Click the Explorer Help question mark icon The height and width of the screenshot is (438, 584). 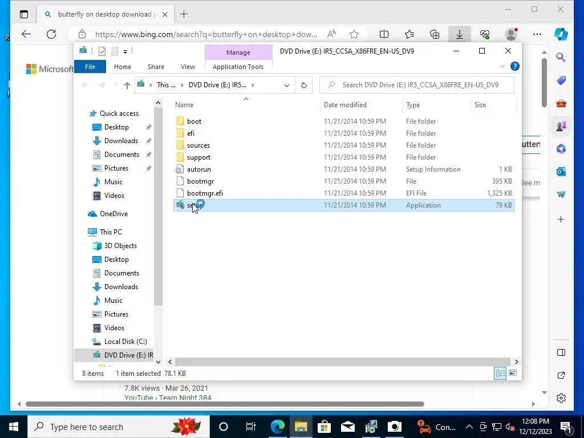pos(515,66)
